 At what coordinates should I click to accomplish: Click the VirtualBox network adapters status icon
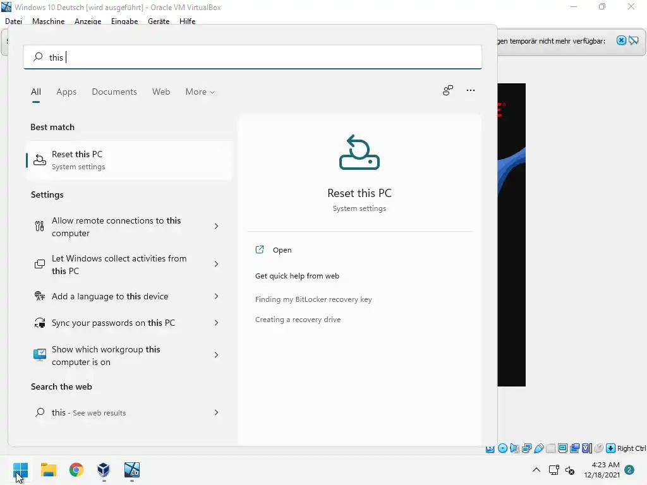526,448
